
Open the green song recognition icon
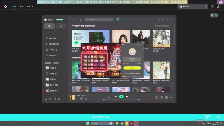118,19
